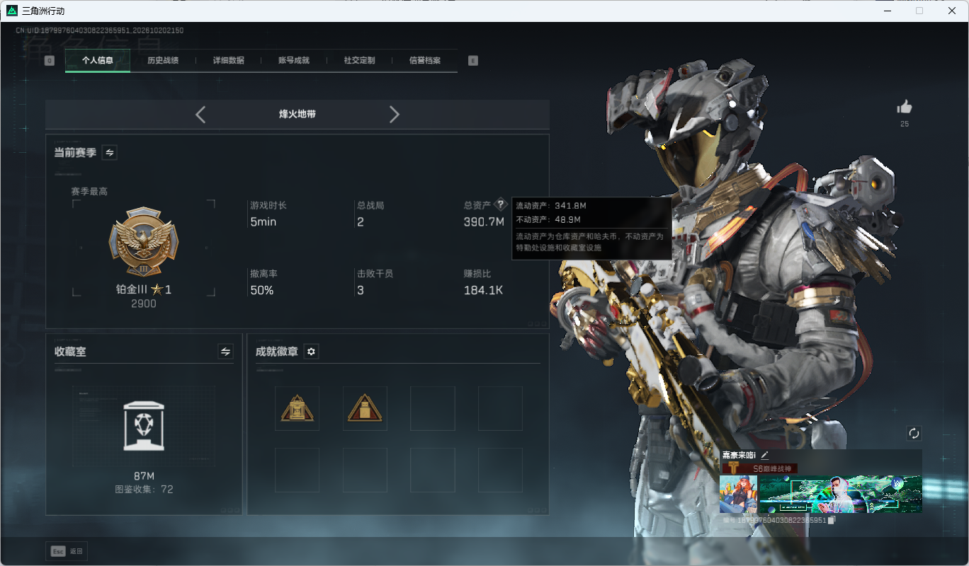Click the rank score 2900
Viewport: 969px width, 566px height.
(144, 304)
